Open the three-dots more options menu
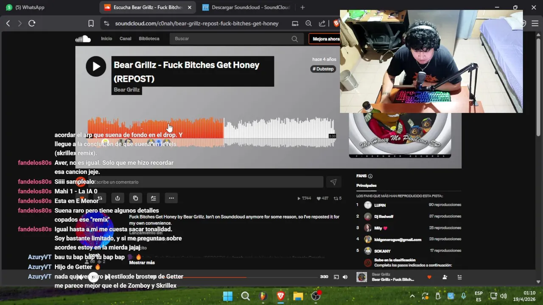The image size is (543, 305). (171, 198)
